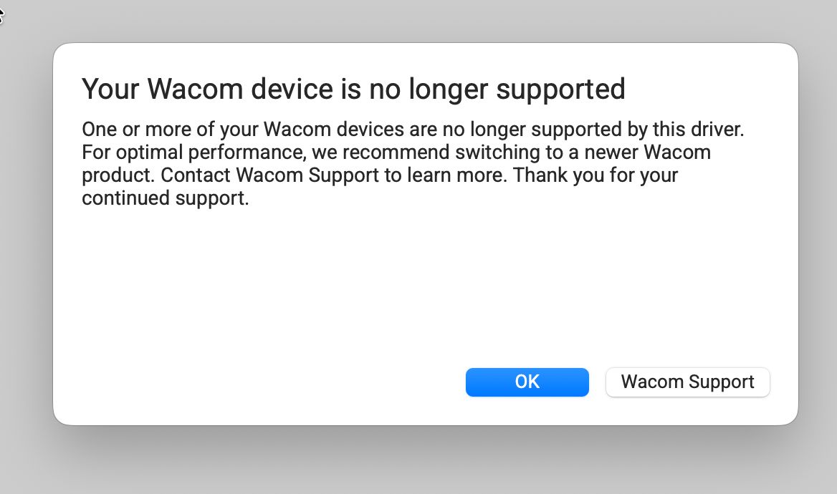
Task: Click the dialog title text
Action: click(354, 89)
